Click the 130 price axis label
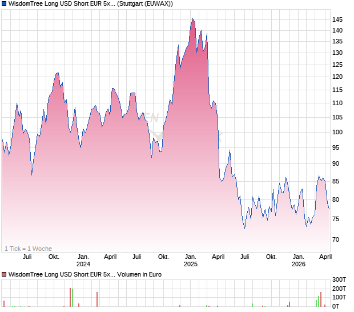354x312 pixels. coord(337,53)
